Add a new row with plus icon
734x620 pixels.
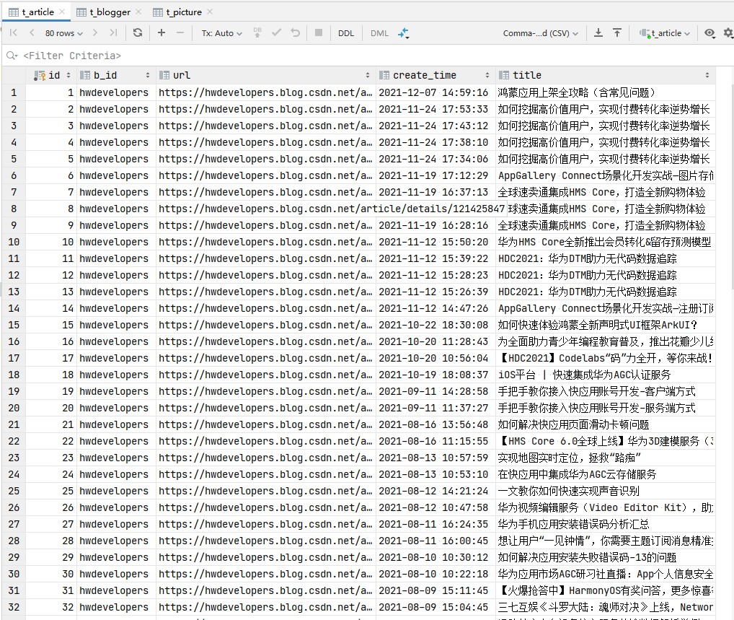tap(162, 32)
